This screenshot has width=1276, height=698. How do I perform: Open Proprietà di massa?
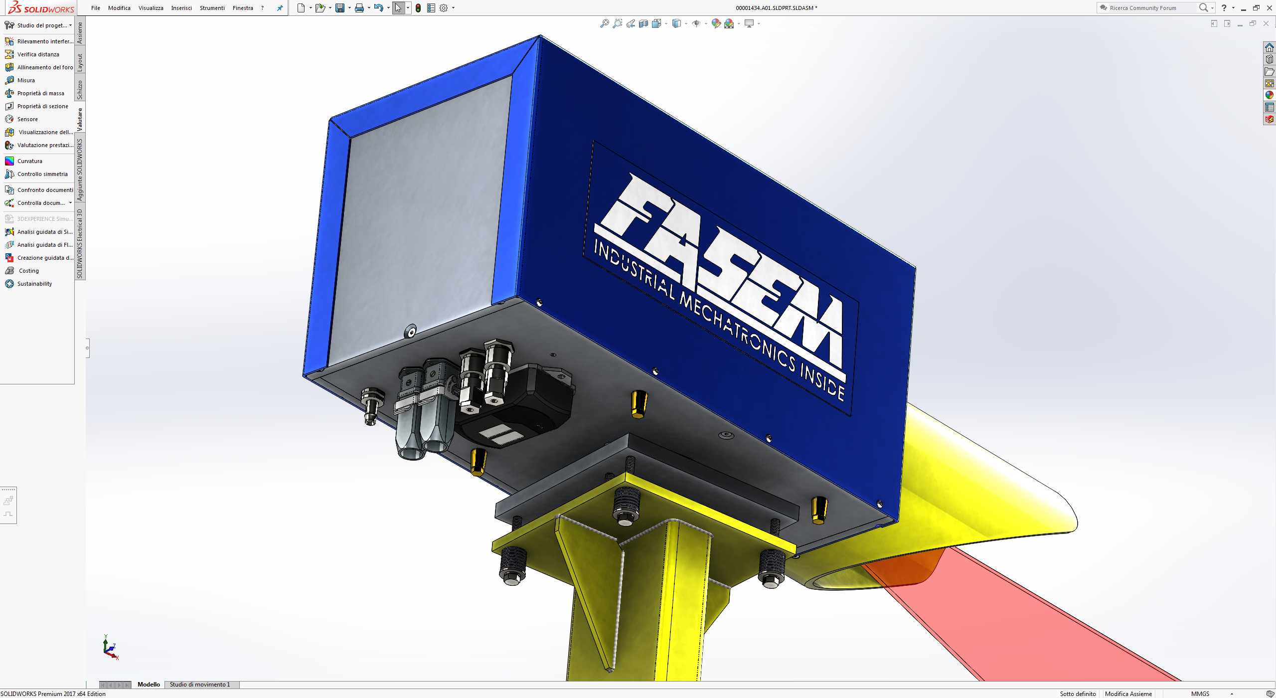(34, 93)
